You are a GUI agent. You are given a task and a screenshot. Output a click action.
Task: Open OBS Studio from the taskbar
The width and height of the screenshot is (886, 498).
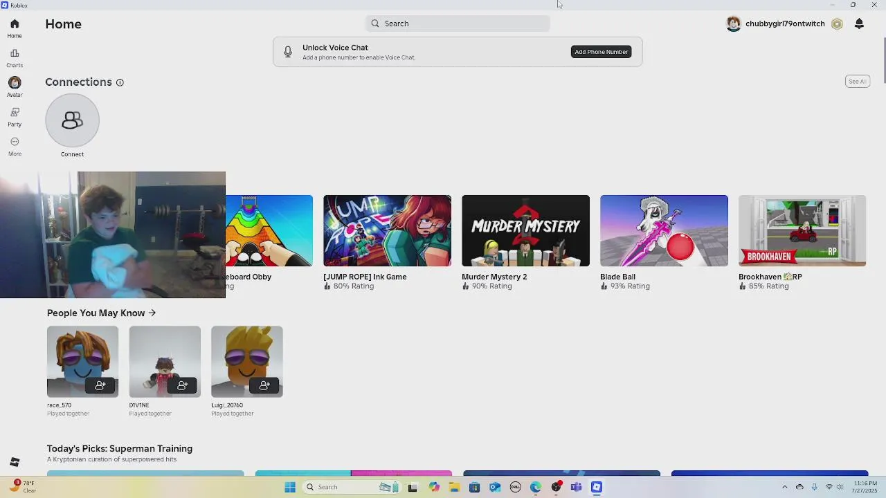pos(556,487)
